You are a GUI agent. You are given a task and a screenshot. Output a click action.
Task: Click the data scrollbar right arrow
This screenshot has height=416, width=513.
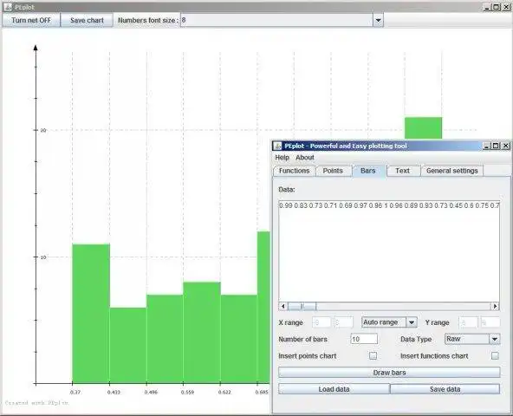pos(496,306)
